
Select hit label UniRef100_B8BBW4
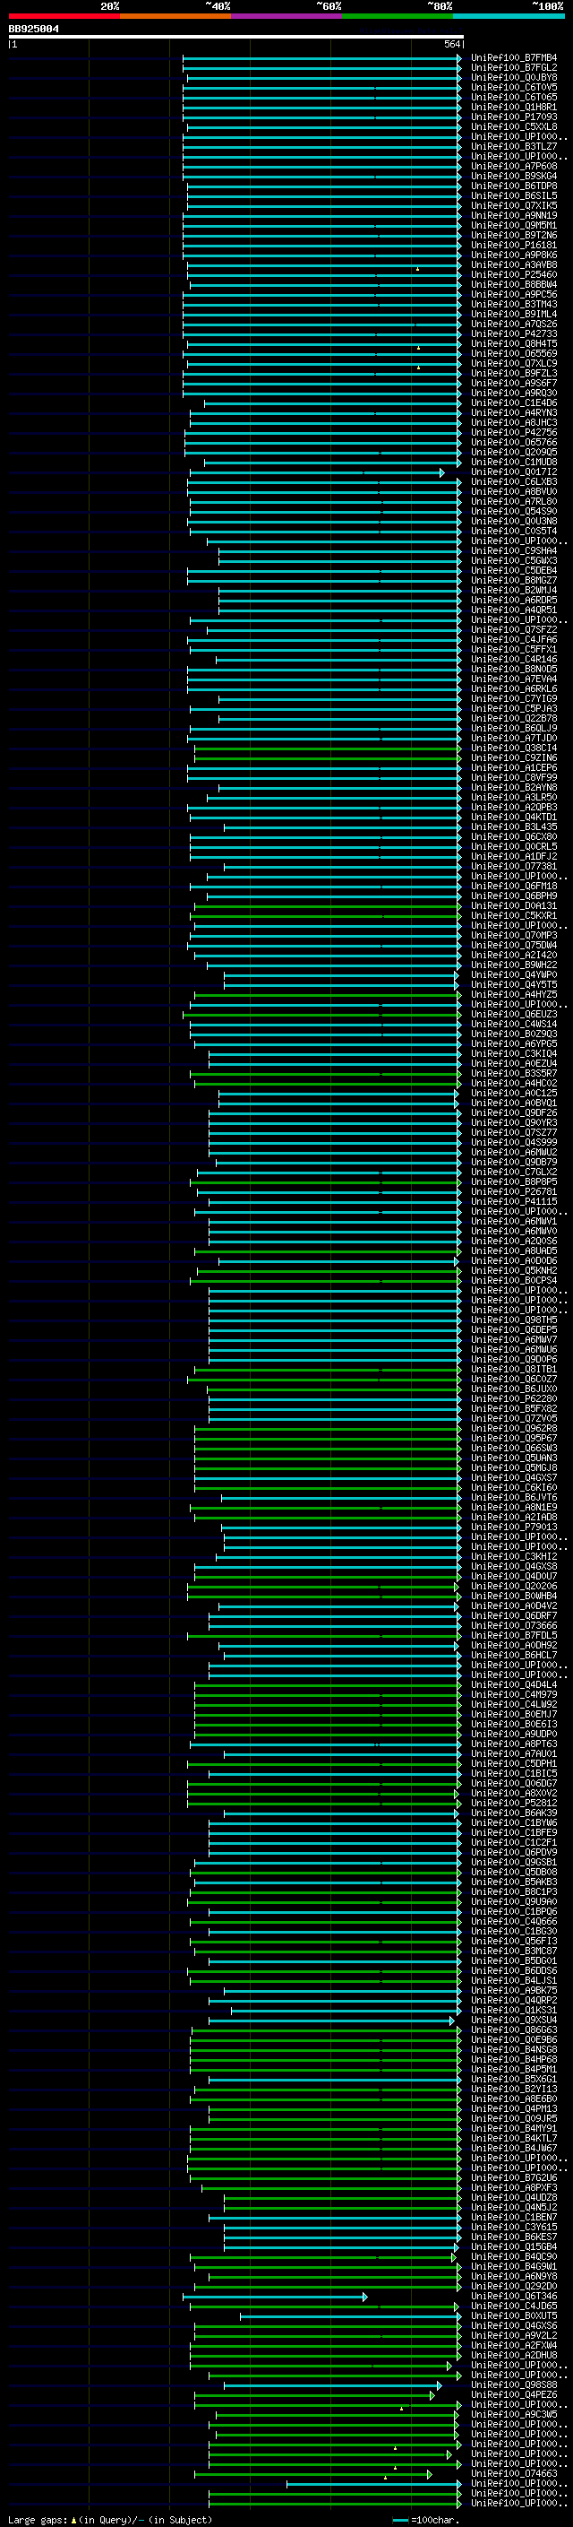[514, 284]
